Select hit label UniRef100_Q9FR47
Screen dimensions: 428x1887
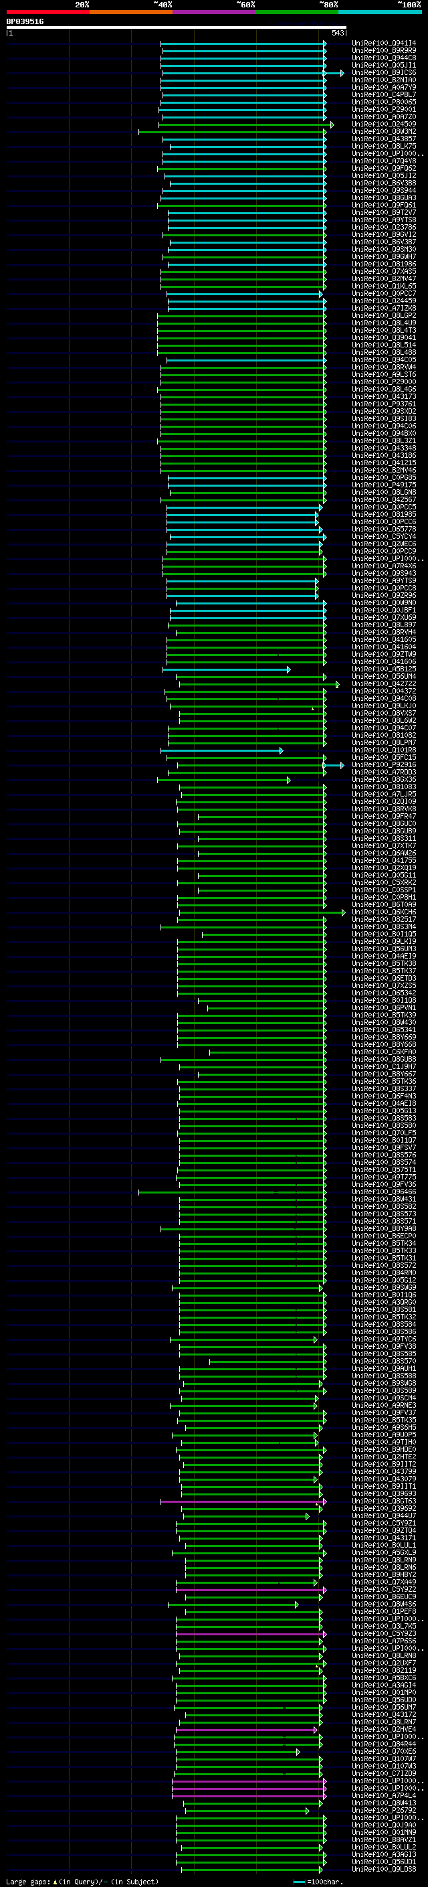point(384,816)
